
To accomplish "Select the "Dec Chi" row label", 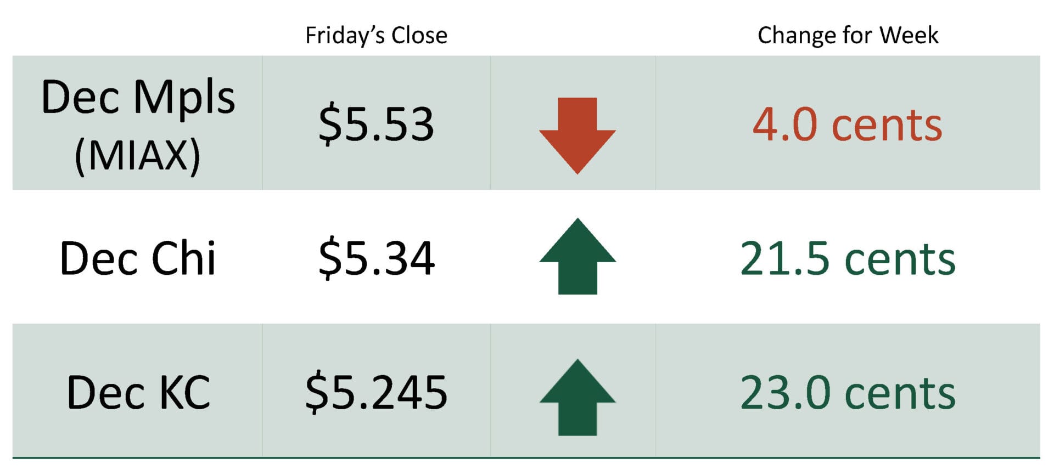I will pos(138,258).
